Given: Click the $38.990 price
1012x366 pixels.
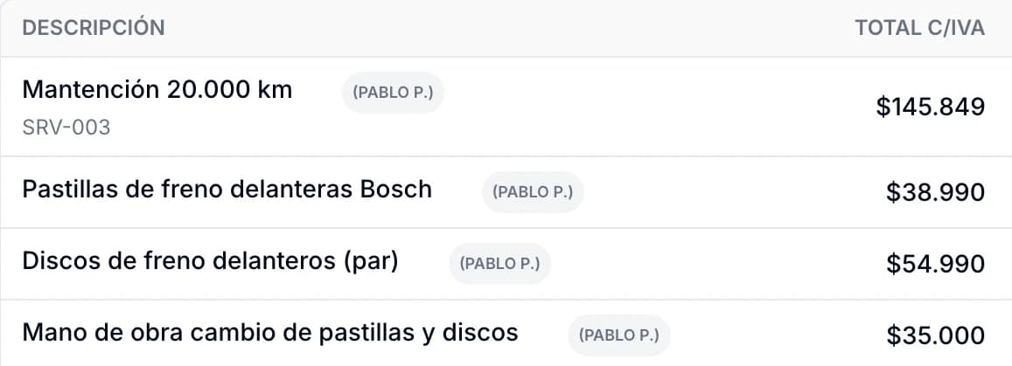Looking at the screenshot, I should pyautogui.click(x=935, y=192).
